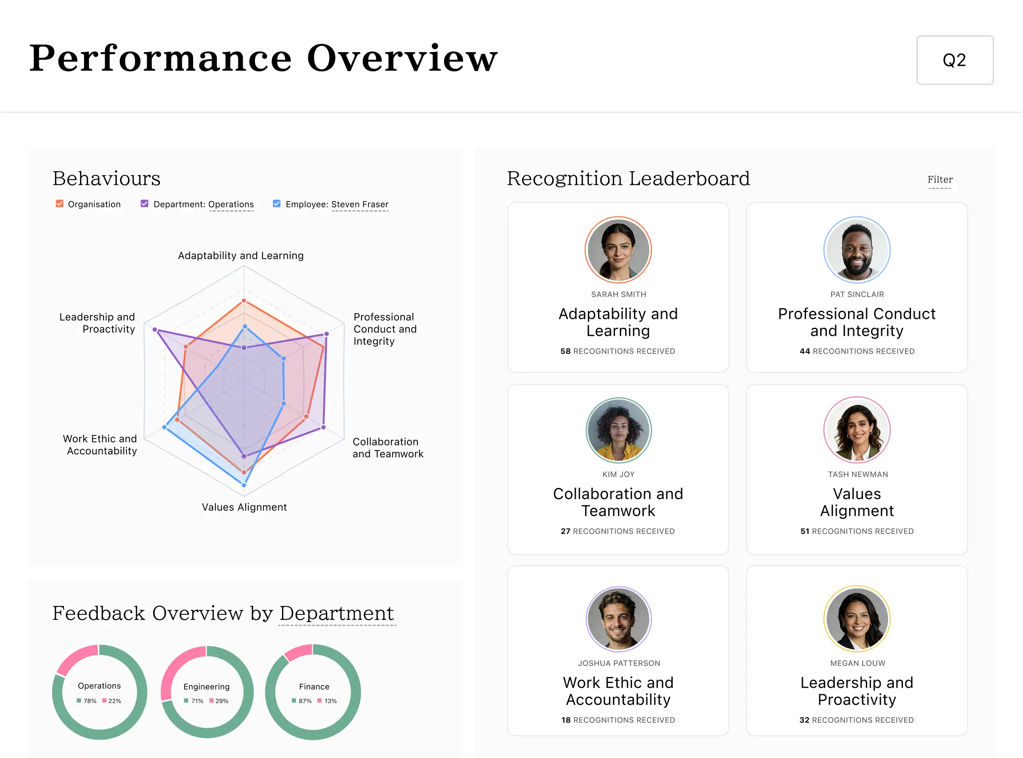Click Pat Sinclair's avatar

pyautogui.click(x=857, y=249)
